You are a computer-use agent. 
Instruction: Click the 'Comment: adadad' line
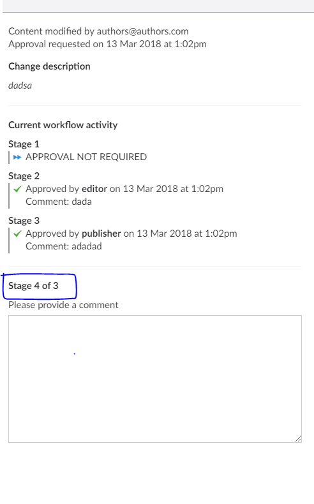pyautogui.click(x=64, y=246)
